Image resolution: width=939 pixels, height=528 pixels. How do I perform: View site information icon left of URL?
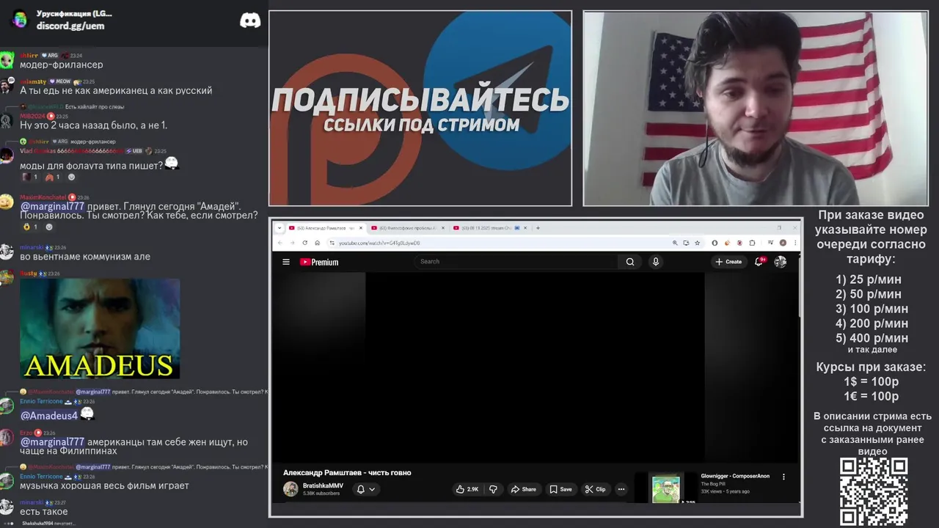point(332,243)
